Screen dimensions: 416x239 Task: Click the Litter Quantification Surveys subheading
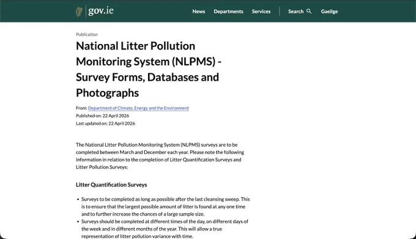pos(111,185)
